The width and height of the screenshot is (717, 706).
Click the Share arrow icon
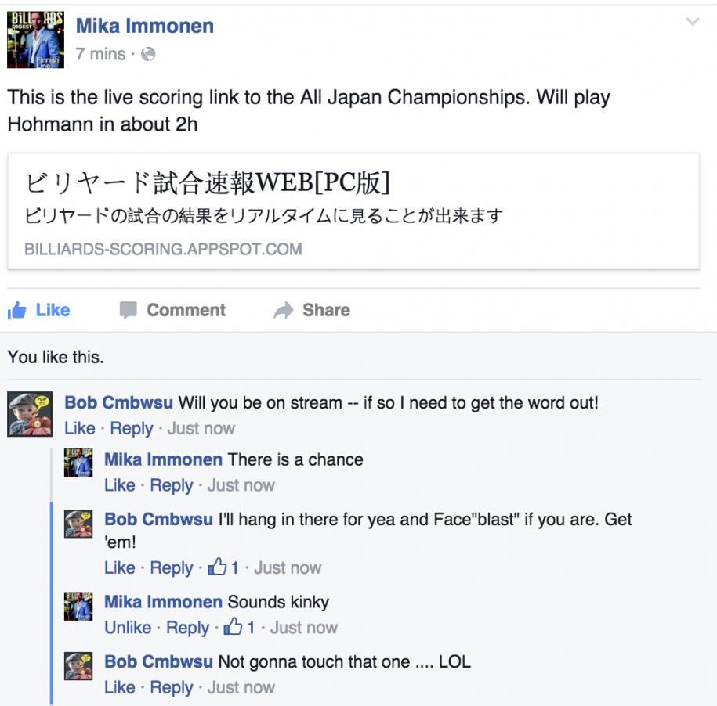pyautogui.click(x=284, y=310)
